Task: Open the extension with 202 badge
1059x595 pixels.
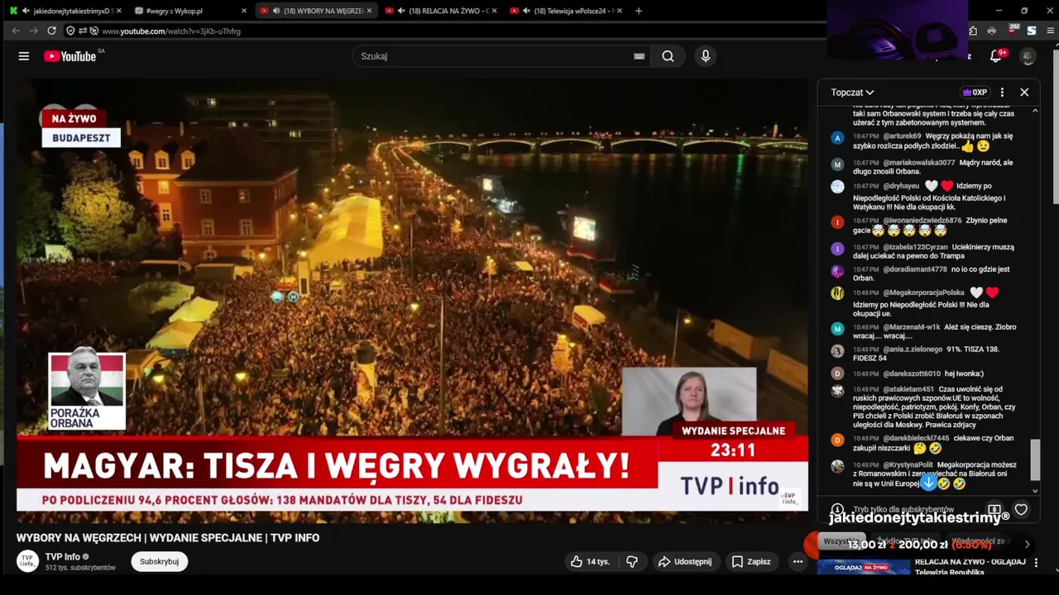Action: (1013, 30)
